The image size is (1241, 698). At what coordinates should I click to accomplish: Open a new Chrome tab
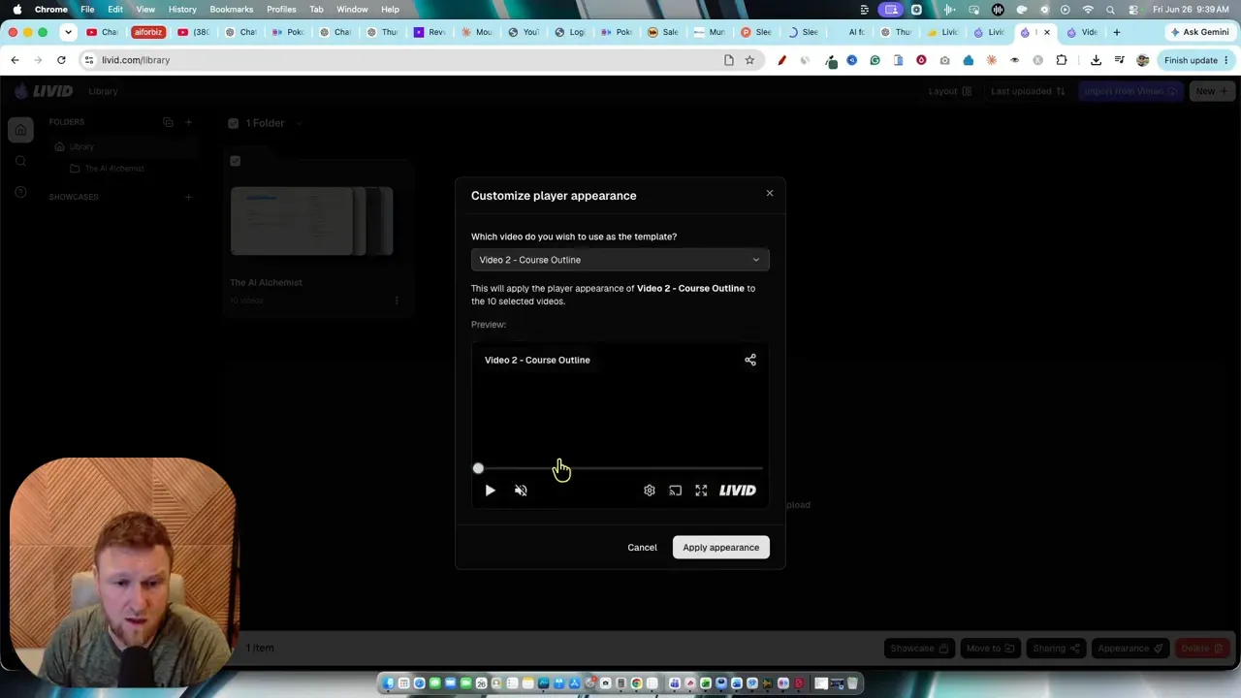[1117, 32]
